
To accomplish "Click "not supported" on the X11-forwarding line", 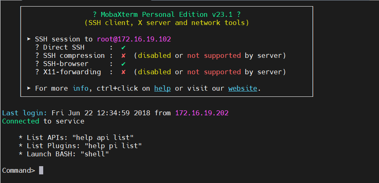I will point(214,72).
